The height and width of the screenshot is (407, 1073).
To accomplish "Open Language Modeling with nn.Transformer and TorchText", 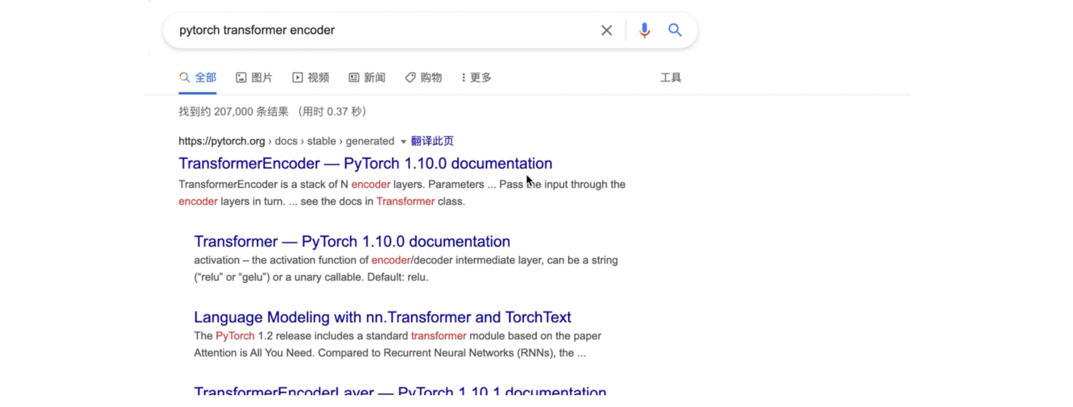I will click(x=382, y=317).
